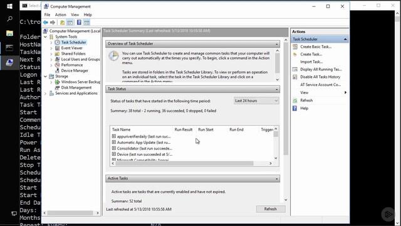Viewport: 401px width, 226px height.
Task: Collapse the System Tools tree node
Action: click(x=46, y=37)
